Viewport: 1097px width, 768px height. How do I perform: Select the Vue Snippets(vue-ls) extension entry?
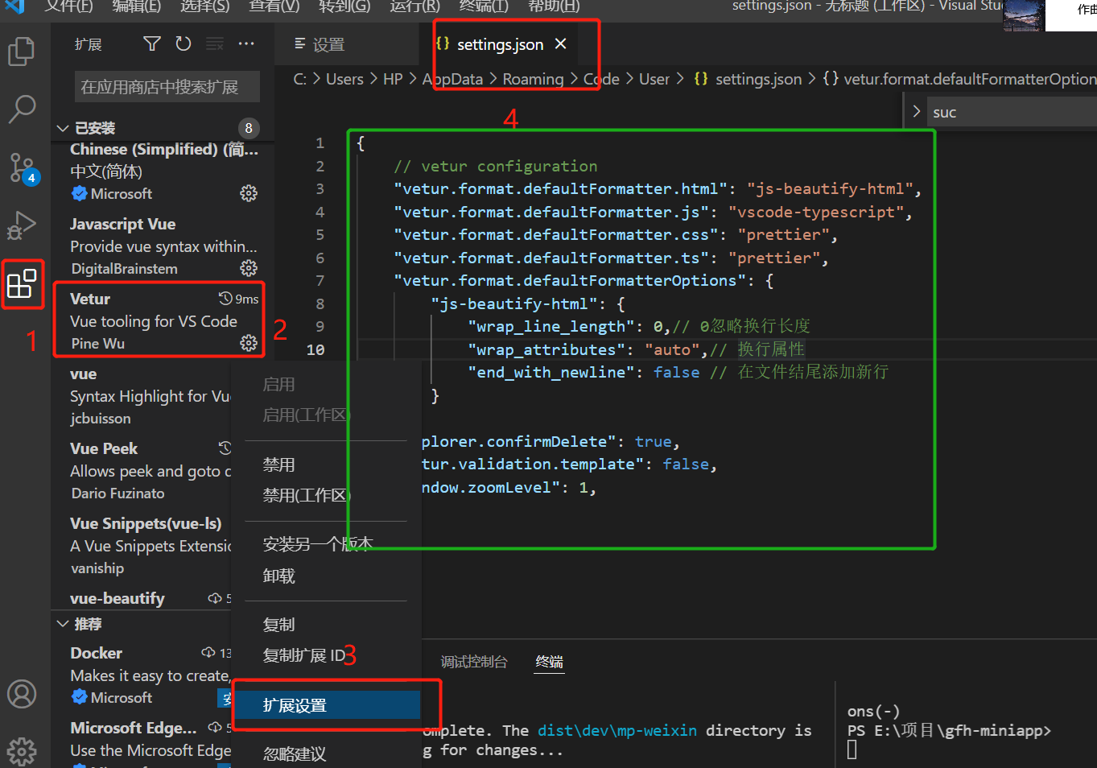142,545
